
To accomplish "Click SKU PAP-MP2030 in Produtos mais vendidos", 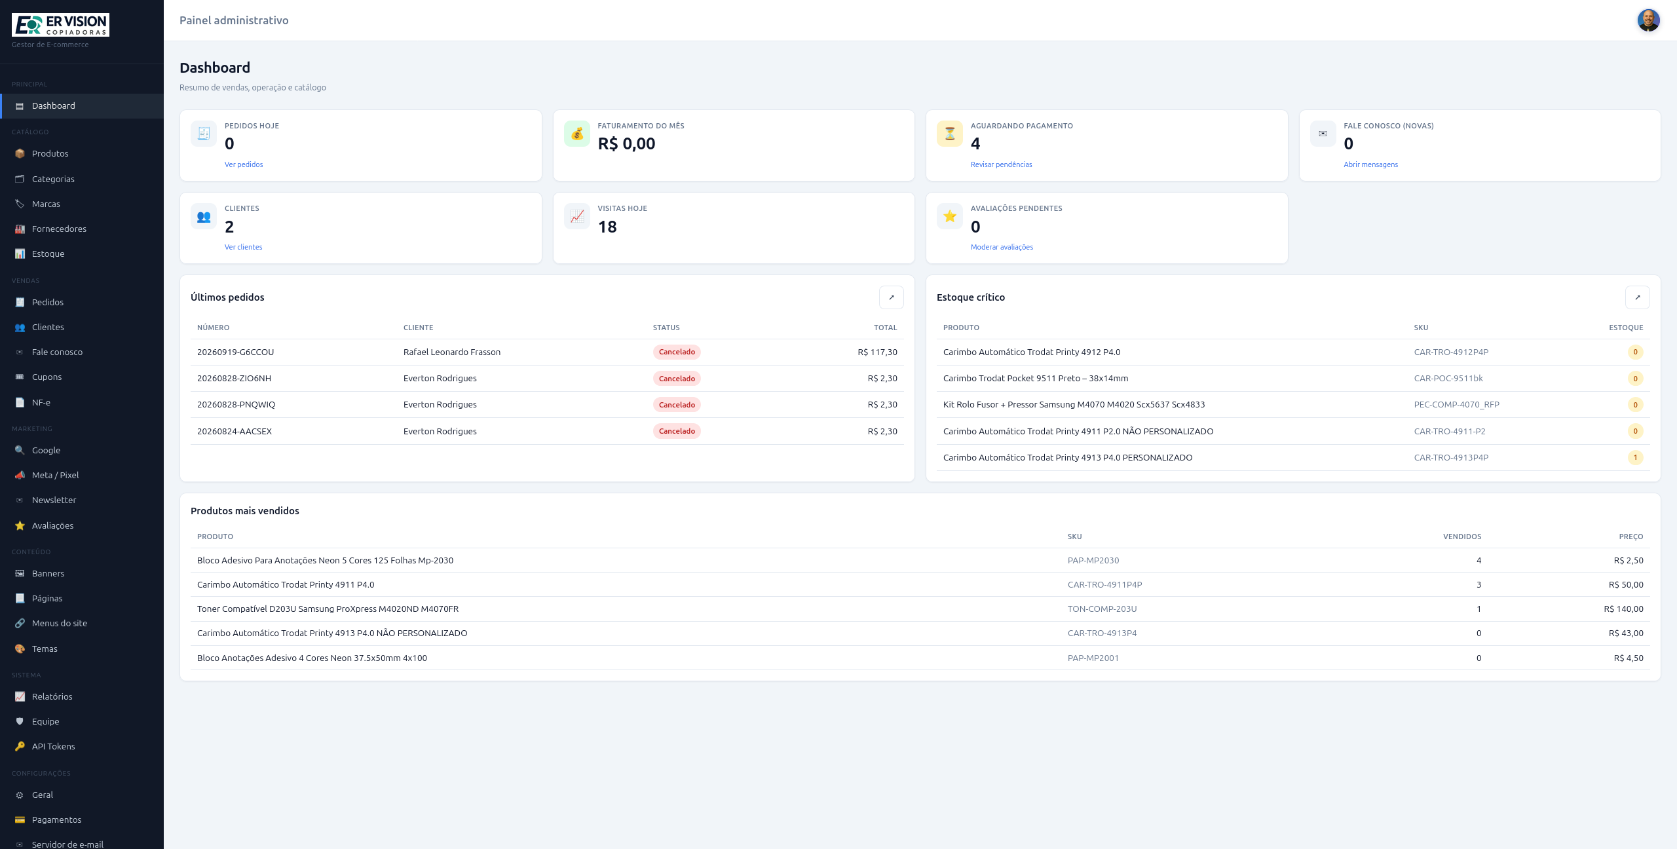I will click(1093, 561).
